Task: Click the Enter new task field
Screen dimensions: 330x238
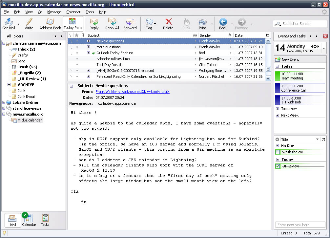Action: coord(300,225)
